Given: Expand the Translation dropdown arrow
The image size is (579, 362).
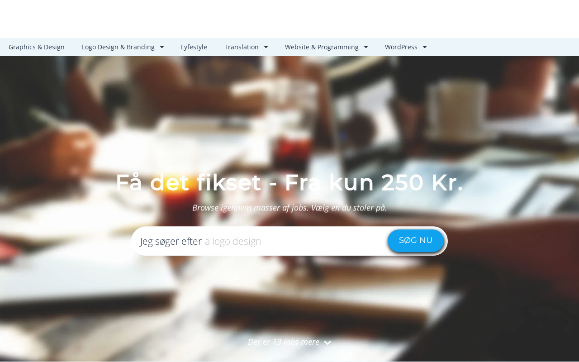Looking at the screenshot, I should (266, 47).
